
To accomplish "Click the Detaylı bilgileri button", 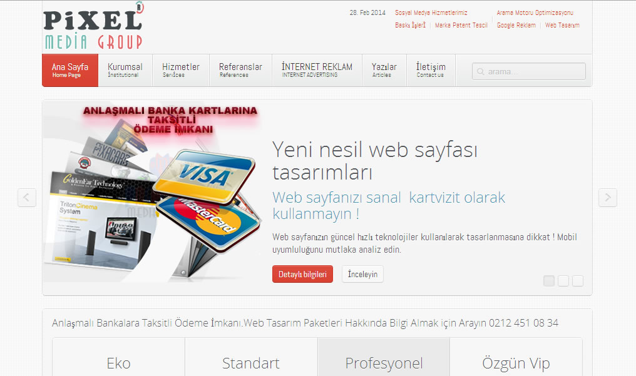I will tap(302, 274).
